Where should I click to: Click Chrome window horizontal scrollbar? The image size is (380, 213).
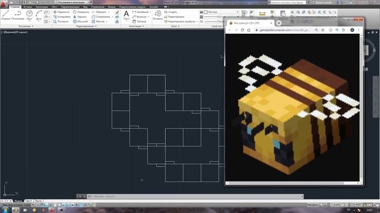click(292, 183)
